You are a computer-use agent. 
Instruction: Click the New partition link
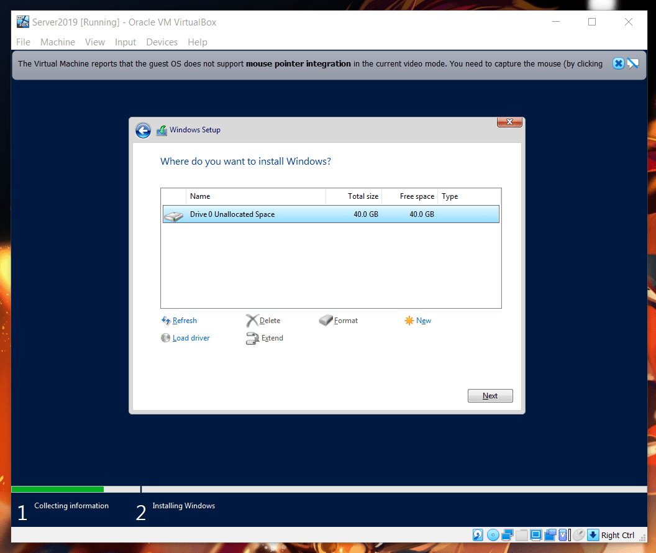tap(423, 321)
